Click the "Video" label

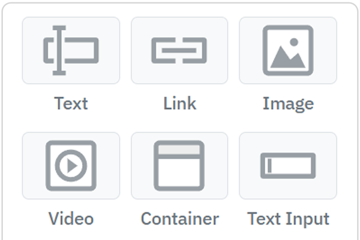click(x=71, y=218)
